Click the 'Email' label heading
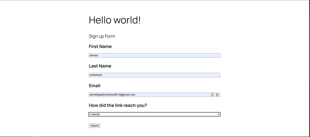The height and width of the screenshot is (137, 310). tap(94, 86)
